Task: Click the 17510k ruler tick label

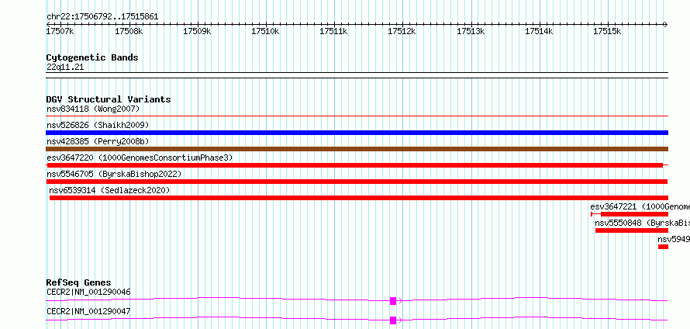Action: click(265, 31)
